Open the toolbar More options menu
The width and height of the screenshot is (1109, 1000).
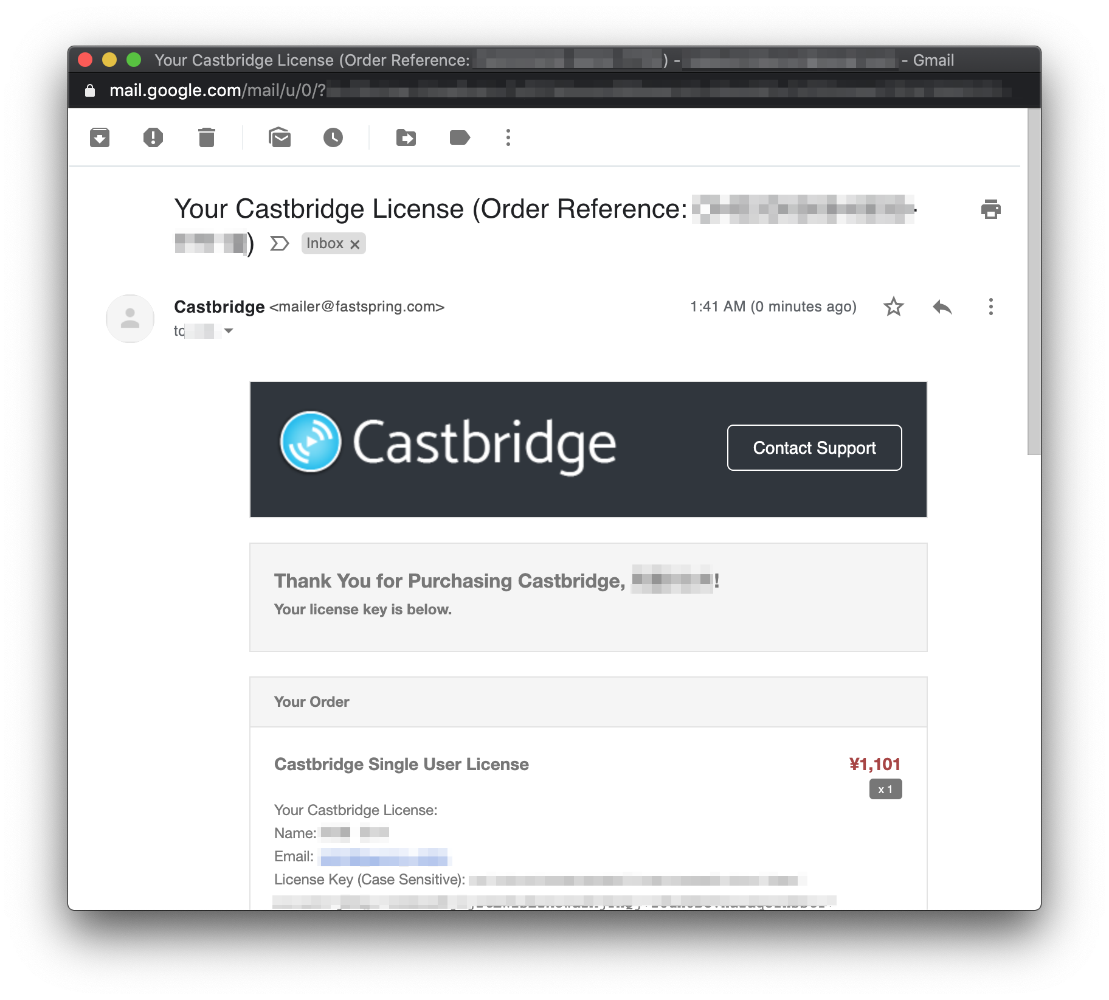click(x=508, y=137)
